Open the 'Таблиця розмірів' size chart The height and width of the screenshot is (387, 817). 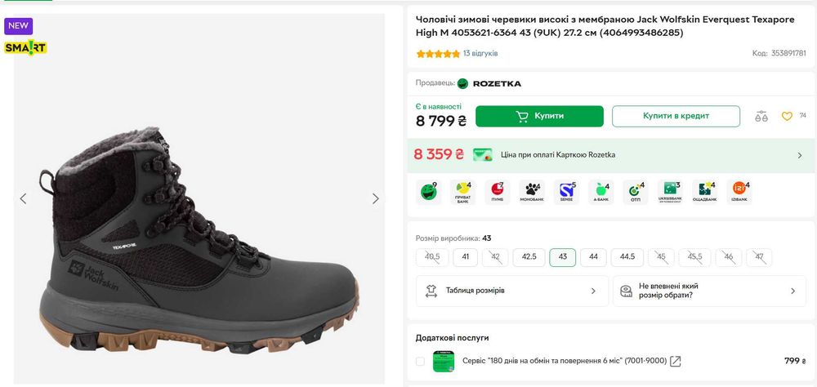pyautogui.click(x=512, y=291)
